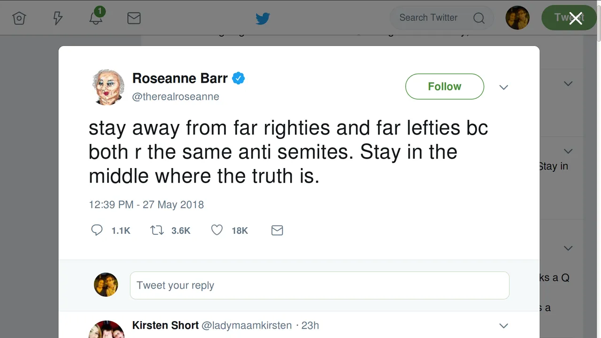The height and width of the screenshot is (338, 601).
Task: Click the @therealroseanne handle
Action: 176,97
